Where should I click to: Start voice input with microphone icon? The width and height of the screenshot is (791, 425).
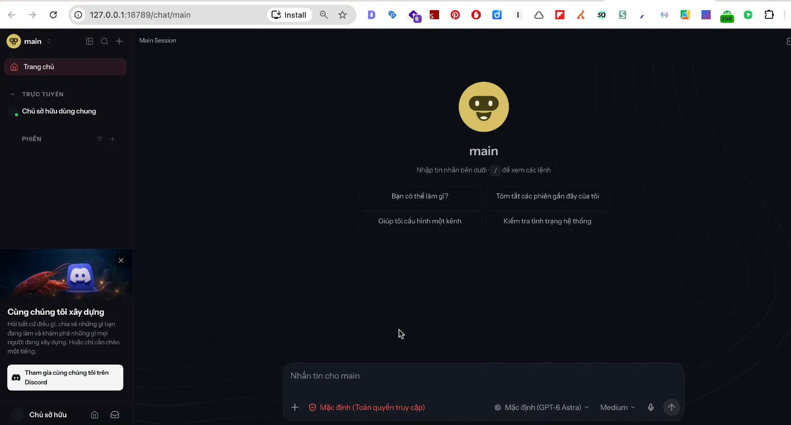651,408
